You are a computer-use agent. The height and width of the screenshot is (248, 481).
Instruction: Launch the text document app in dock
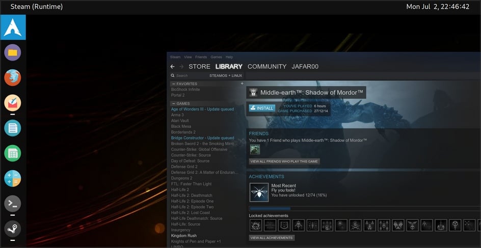(x=13, y=128)
